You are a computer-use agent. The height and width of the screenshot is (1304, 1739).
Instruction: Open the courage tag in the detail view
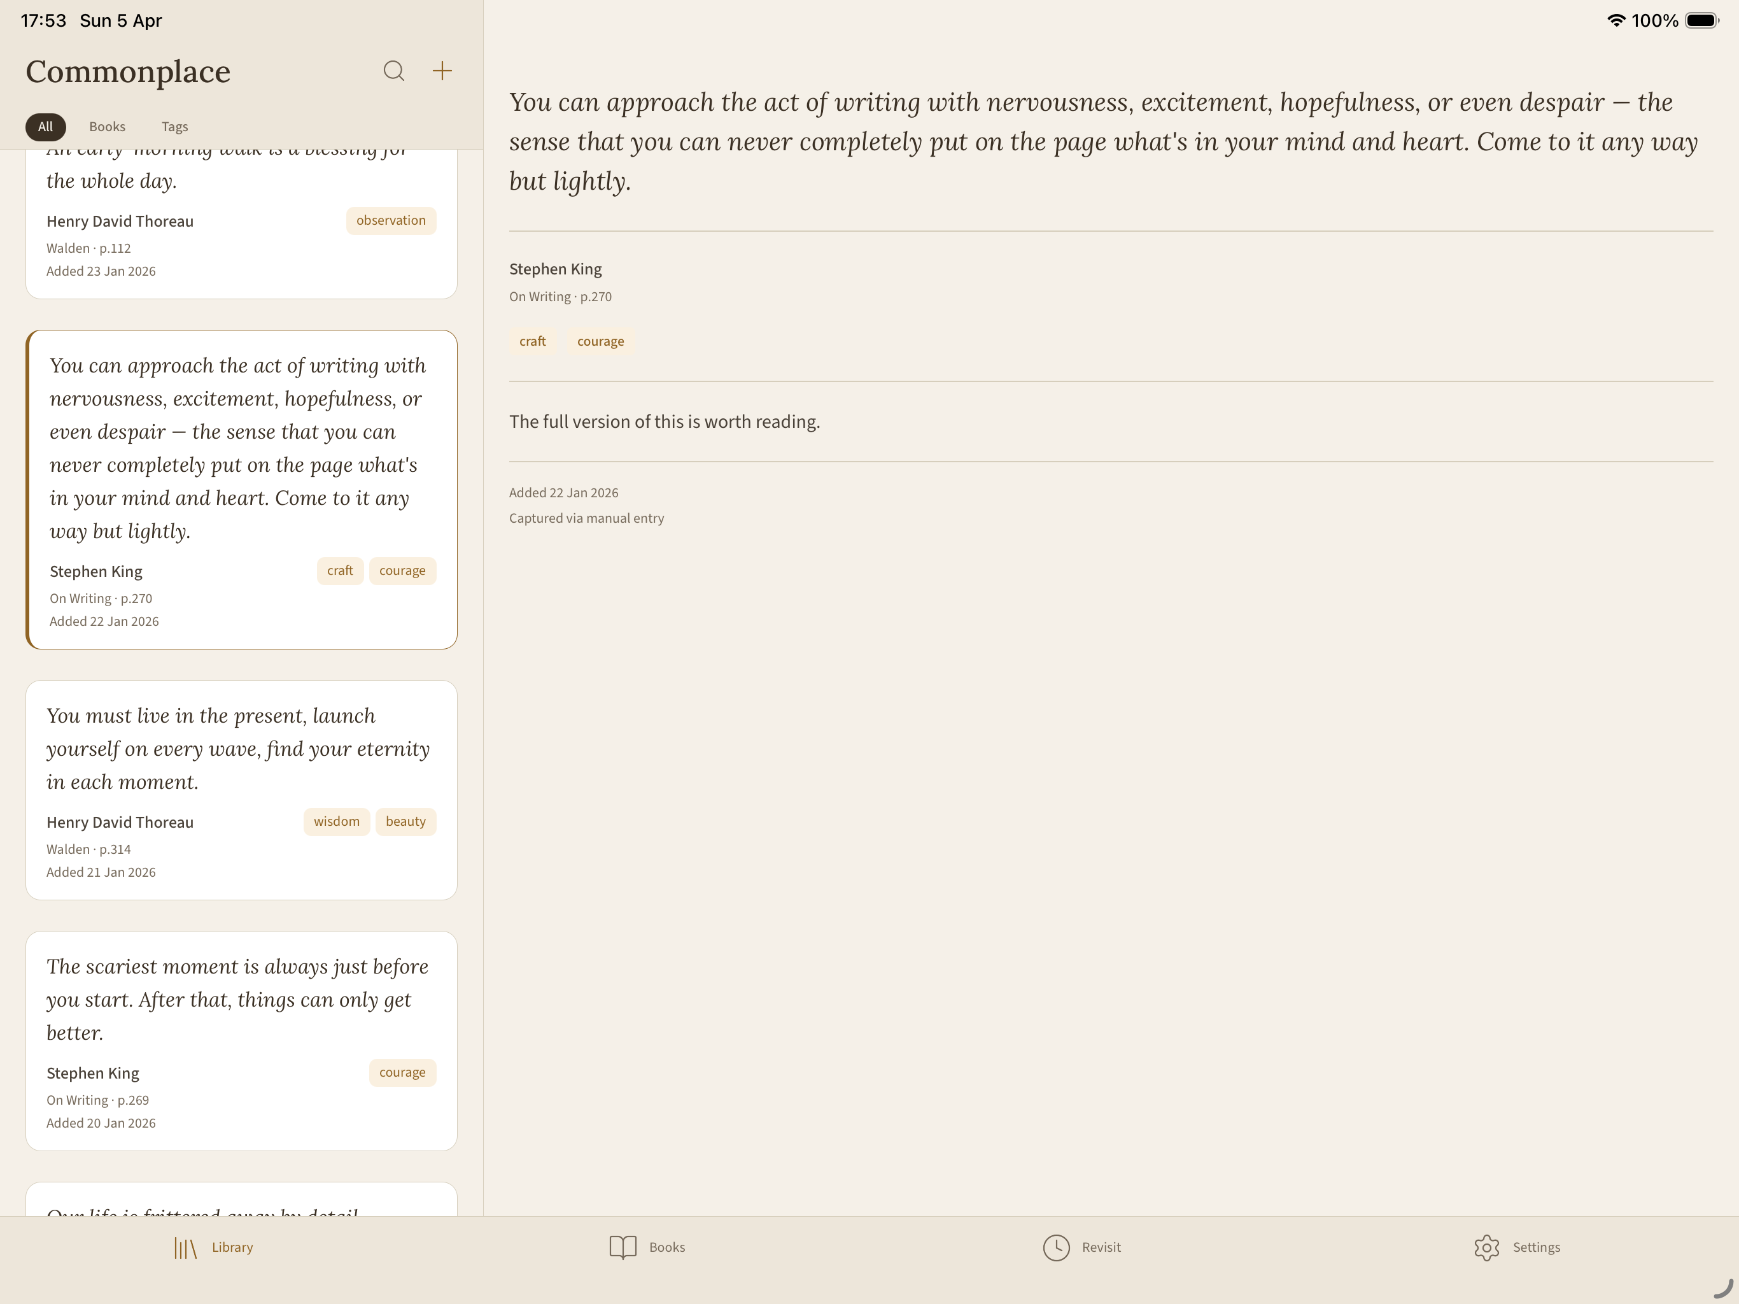[x=600, y=341]
